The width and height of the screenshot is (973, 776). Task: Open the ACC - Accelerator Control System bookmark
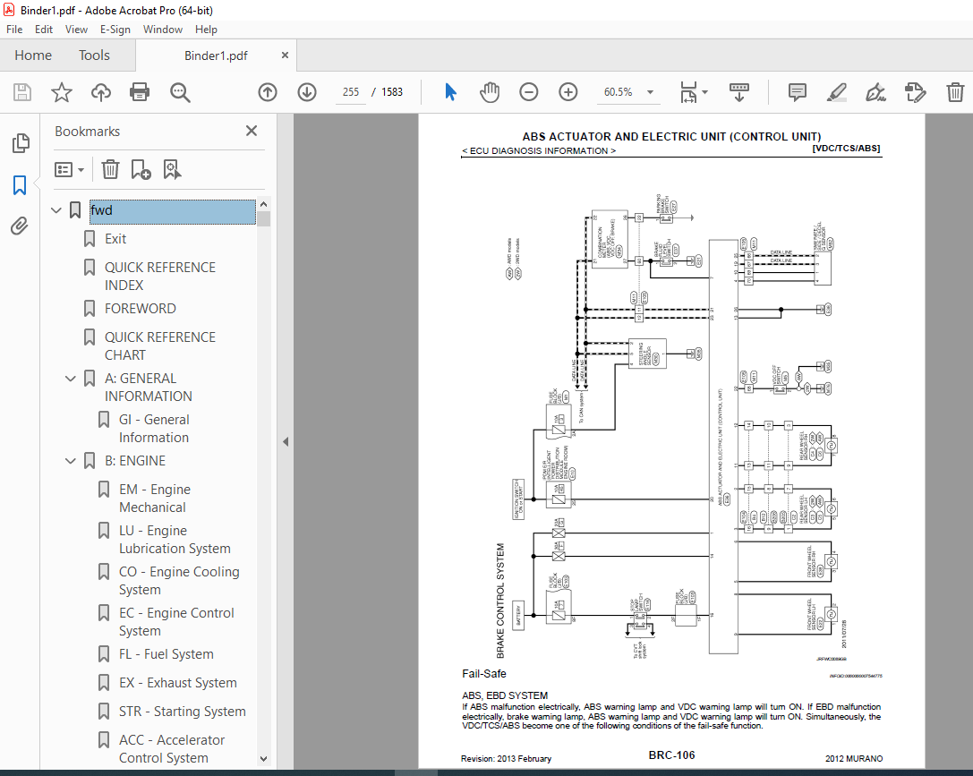pyautogui.click(x=172, y=749)
